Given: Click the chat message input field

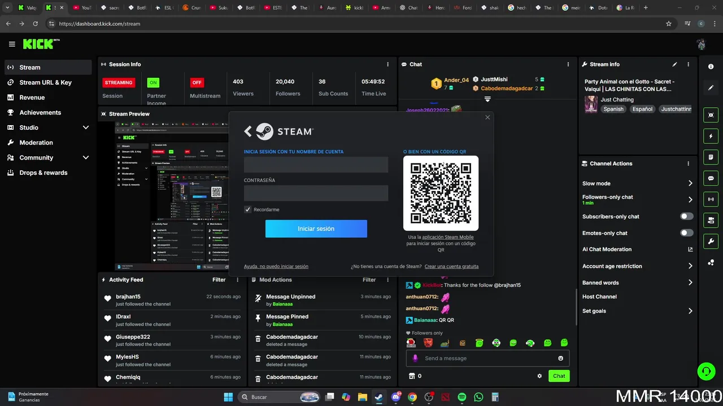Looking at the screenshot, I should [487, 358].
